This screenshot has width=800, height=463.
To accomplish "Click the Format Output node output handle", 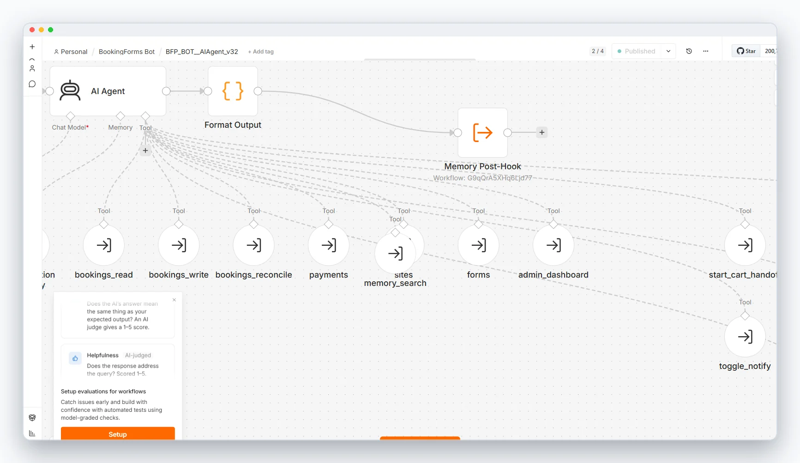I will pos(258,91).
